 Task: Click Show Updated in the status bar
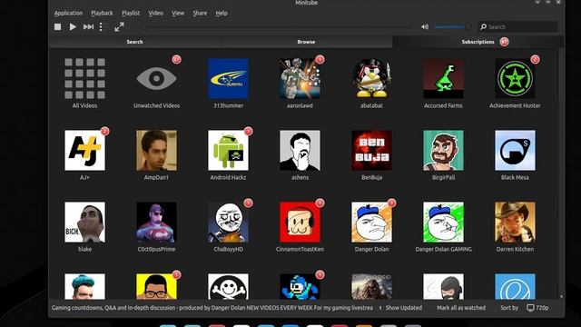[x=403, y=307]
